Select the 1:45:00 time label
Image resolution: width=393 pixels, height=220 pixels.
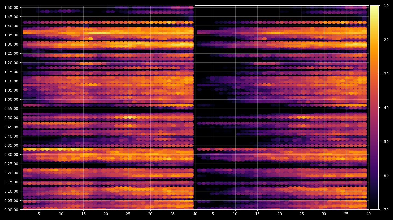tap(11, 17)
